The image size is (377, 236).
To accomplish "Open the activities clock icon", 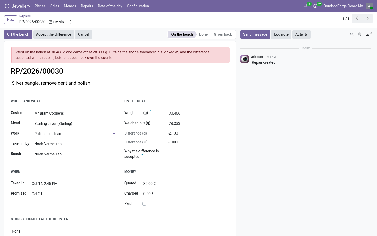I will 315,6.
